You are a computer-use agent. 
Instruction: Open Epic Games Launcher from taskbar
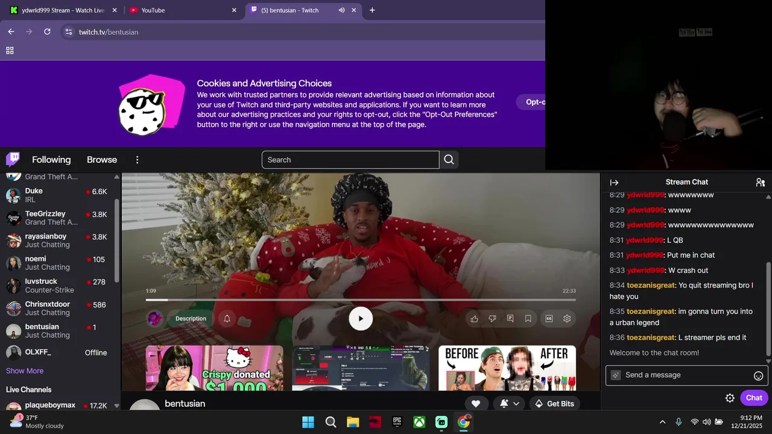(x=397, y=422)
